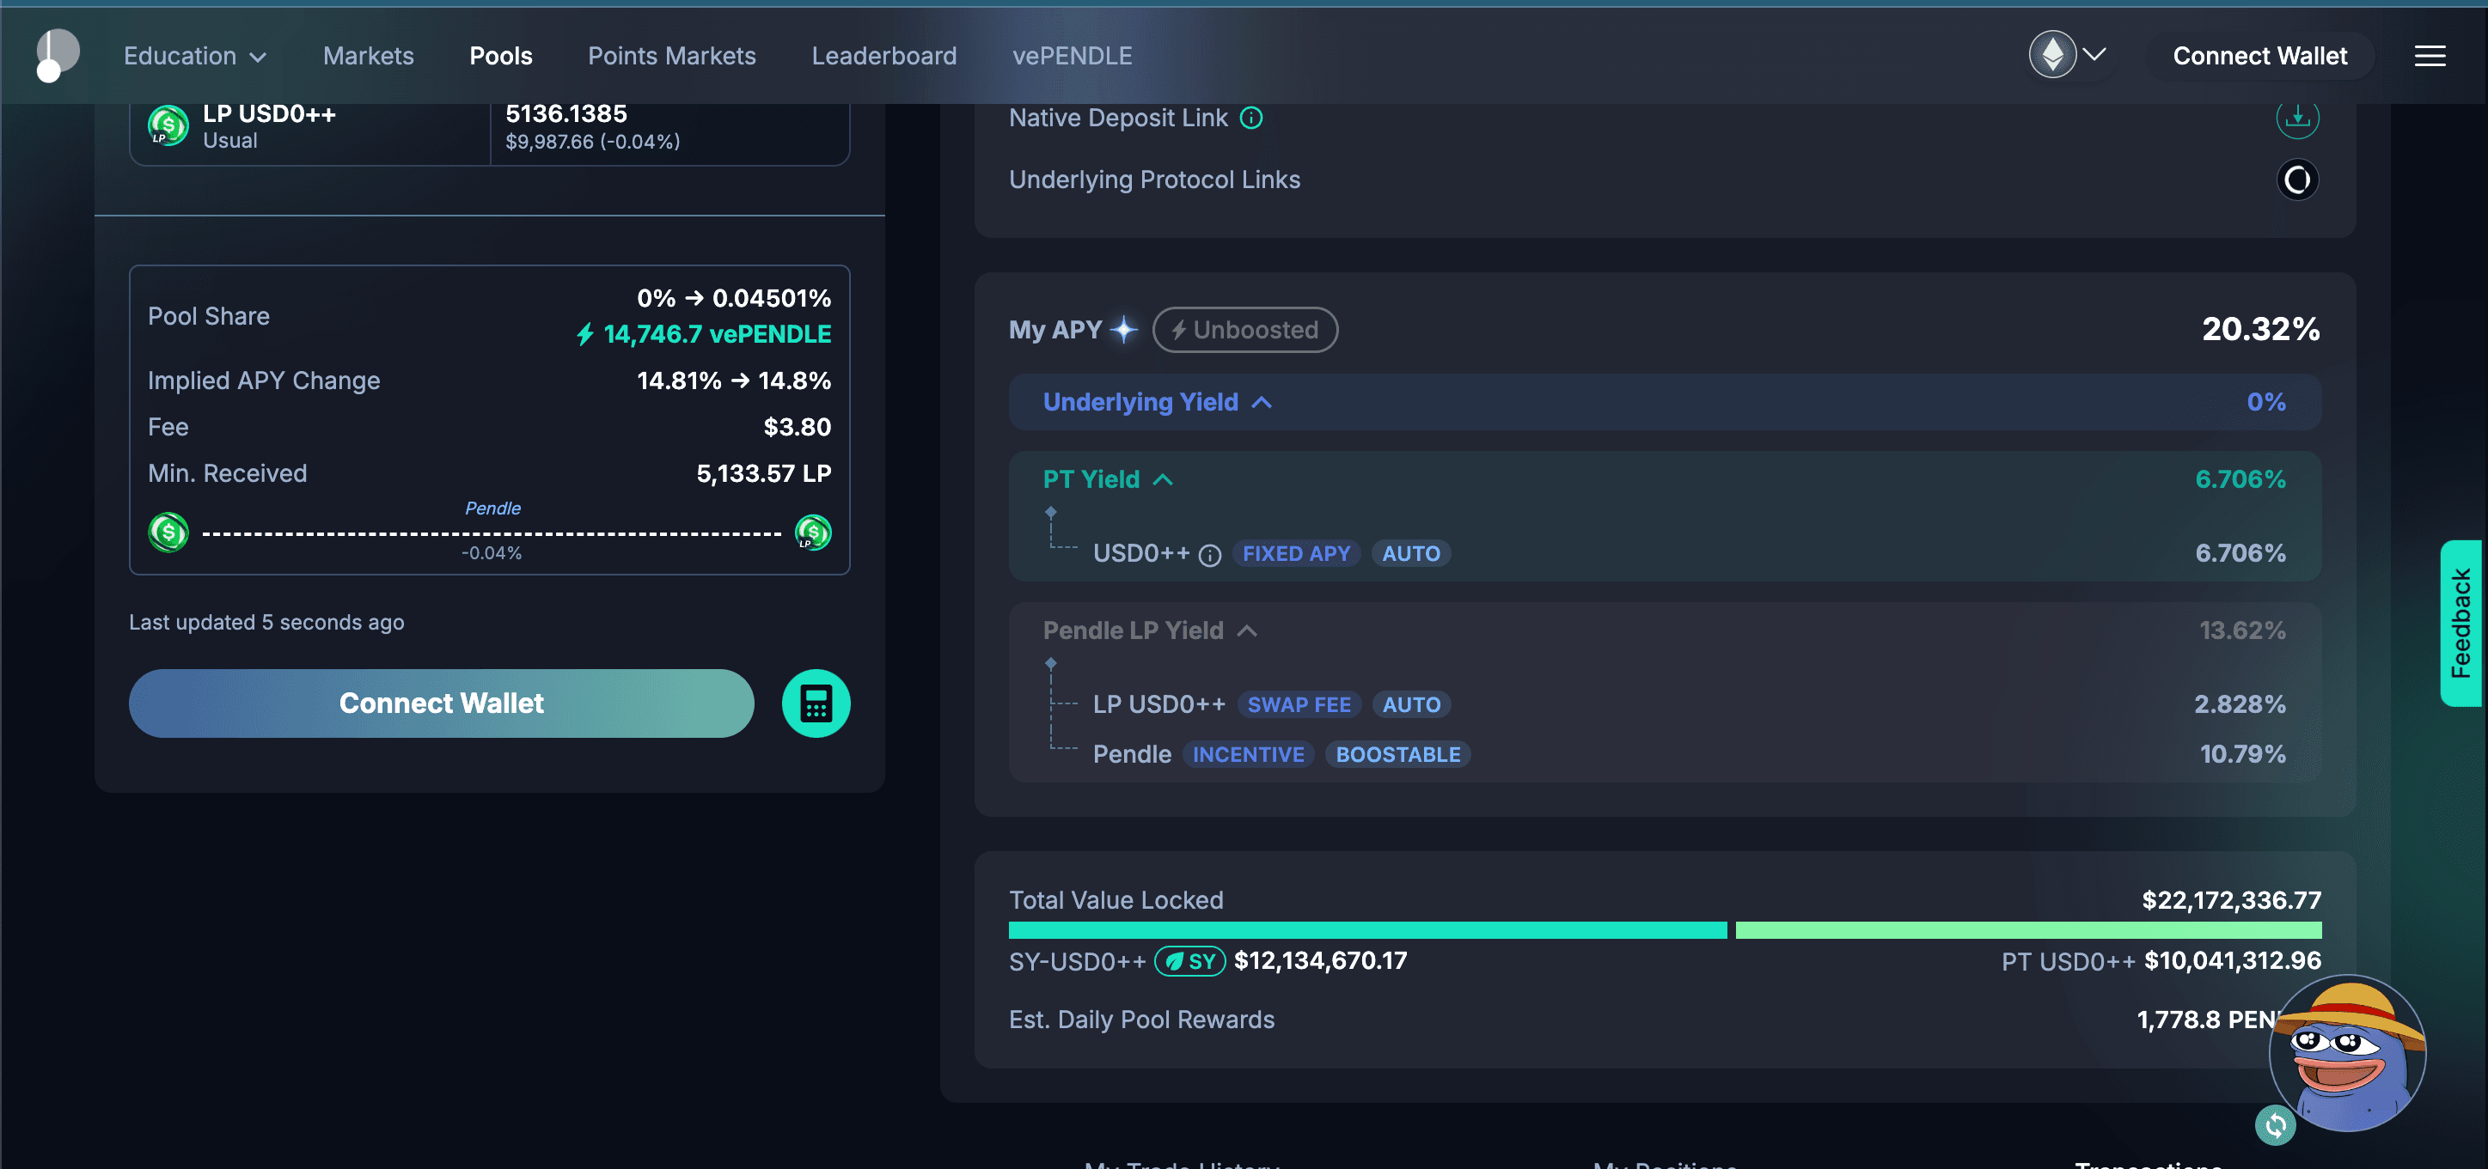Click the Native Deposit Link info icon
Viewport: 2488px width, 1169px height.
tap(1250, 118)
